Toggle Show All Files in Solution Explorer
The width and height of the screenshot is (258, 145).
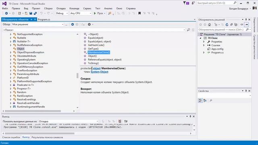(x=236, y=25)
